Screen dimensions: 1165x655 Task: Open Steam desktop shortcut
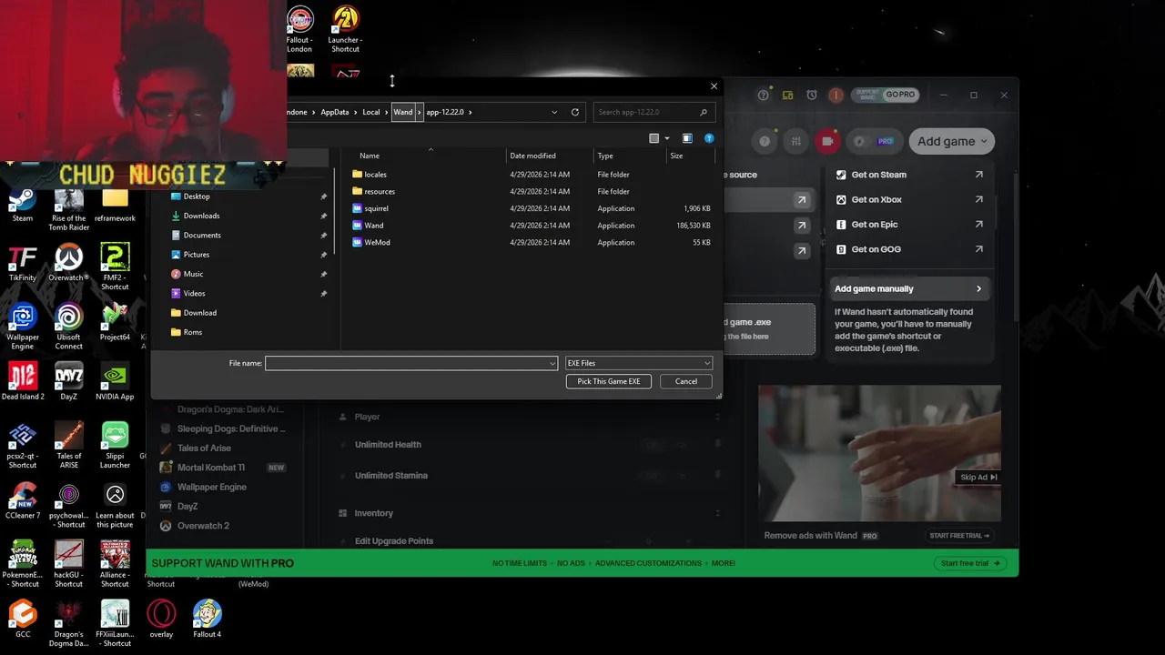point(23,205)
